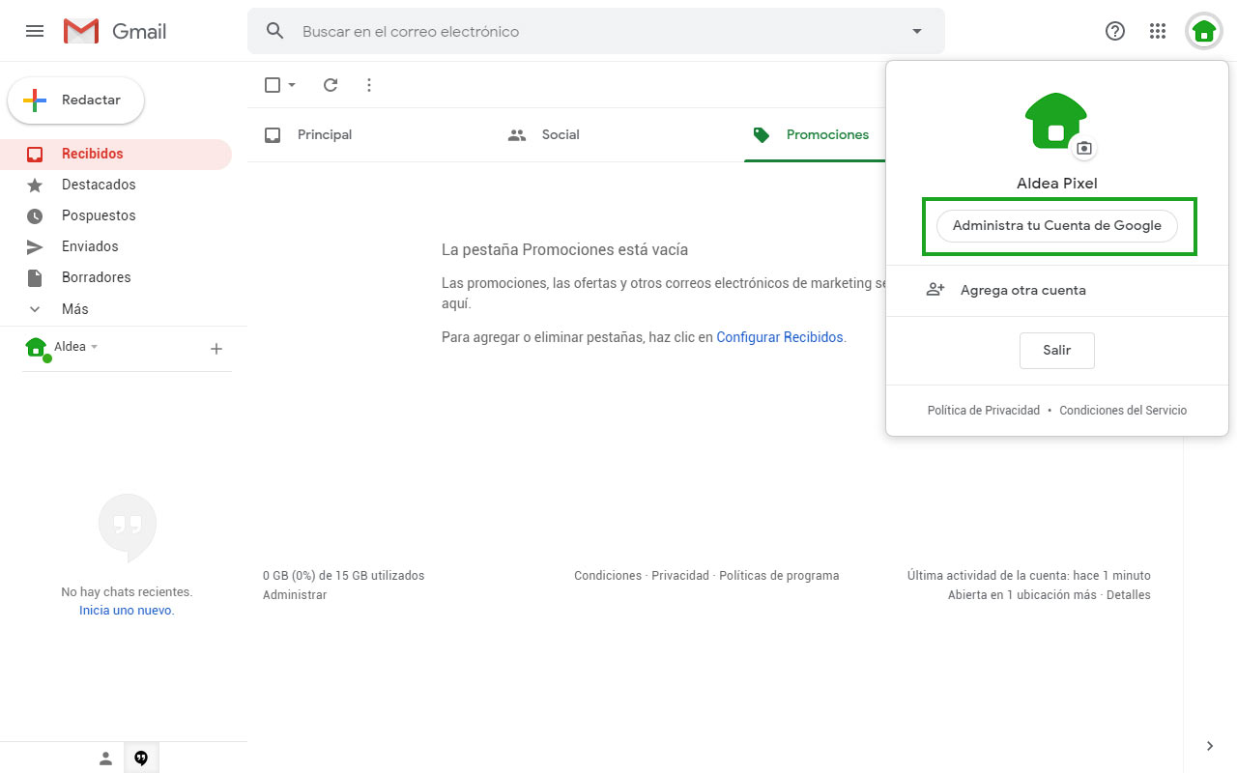This screenshot has height=773, width=1237.
Task: Click the Enviados arrow icon
Action: (35, 247)
